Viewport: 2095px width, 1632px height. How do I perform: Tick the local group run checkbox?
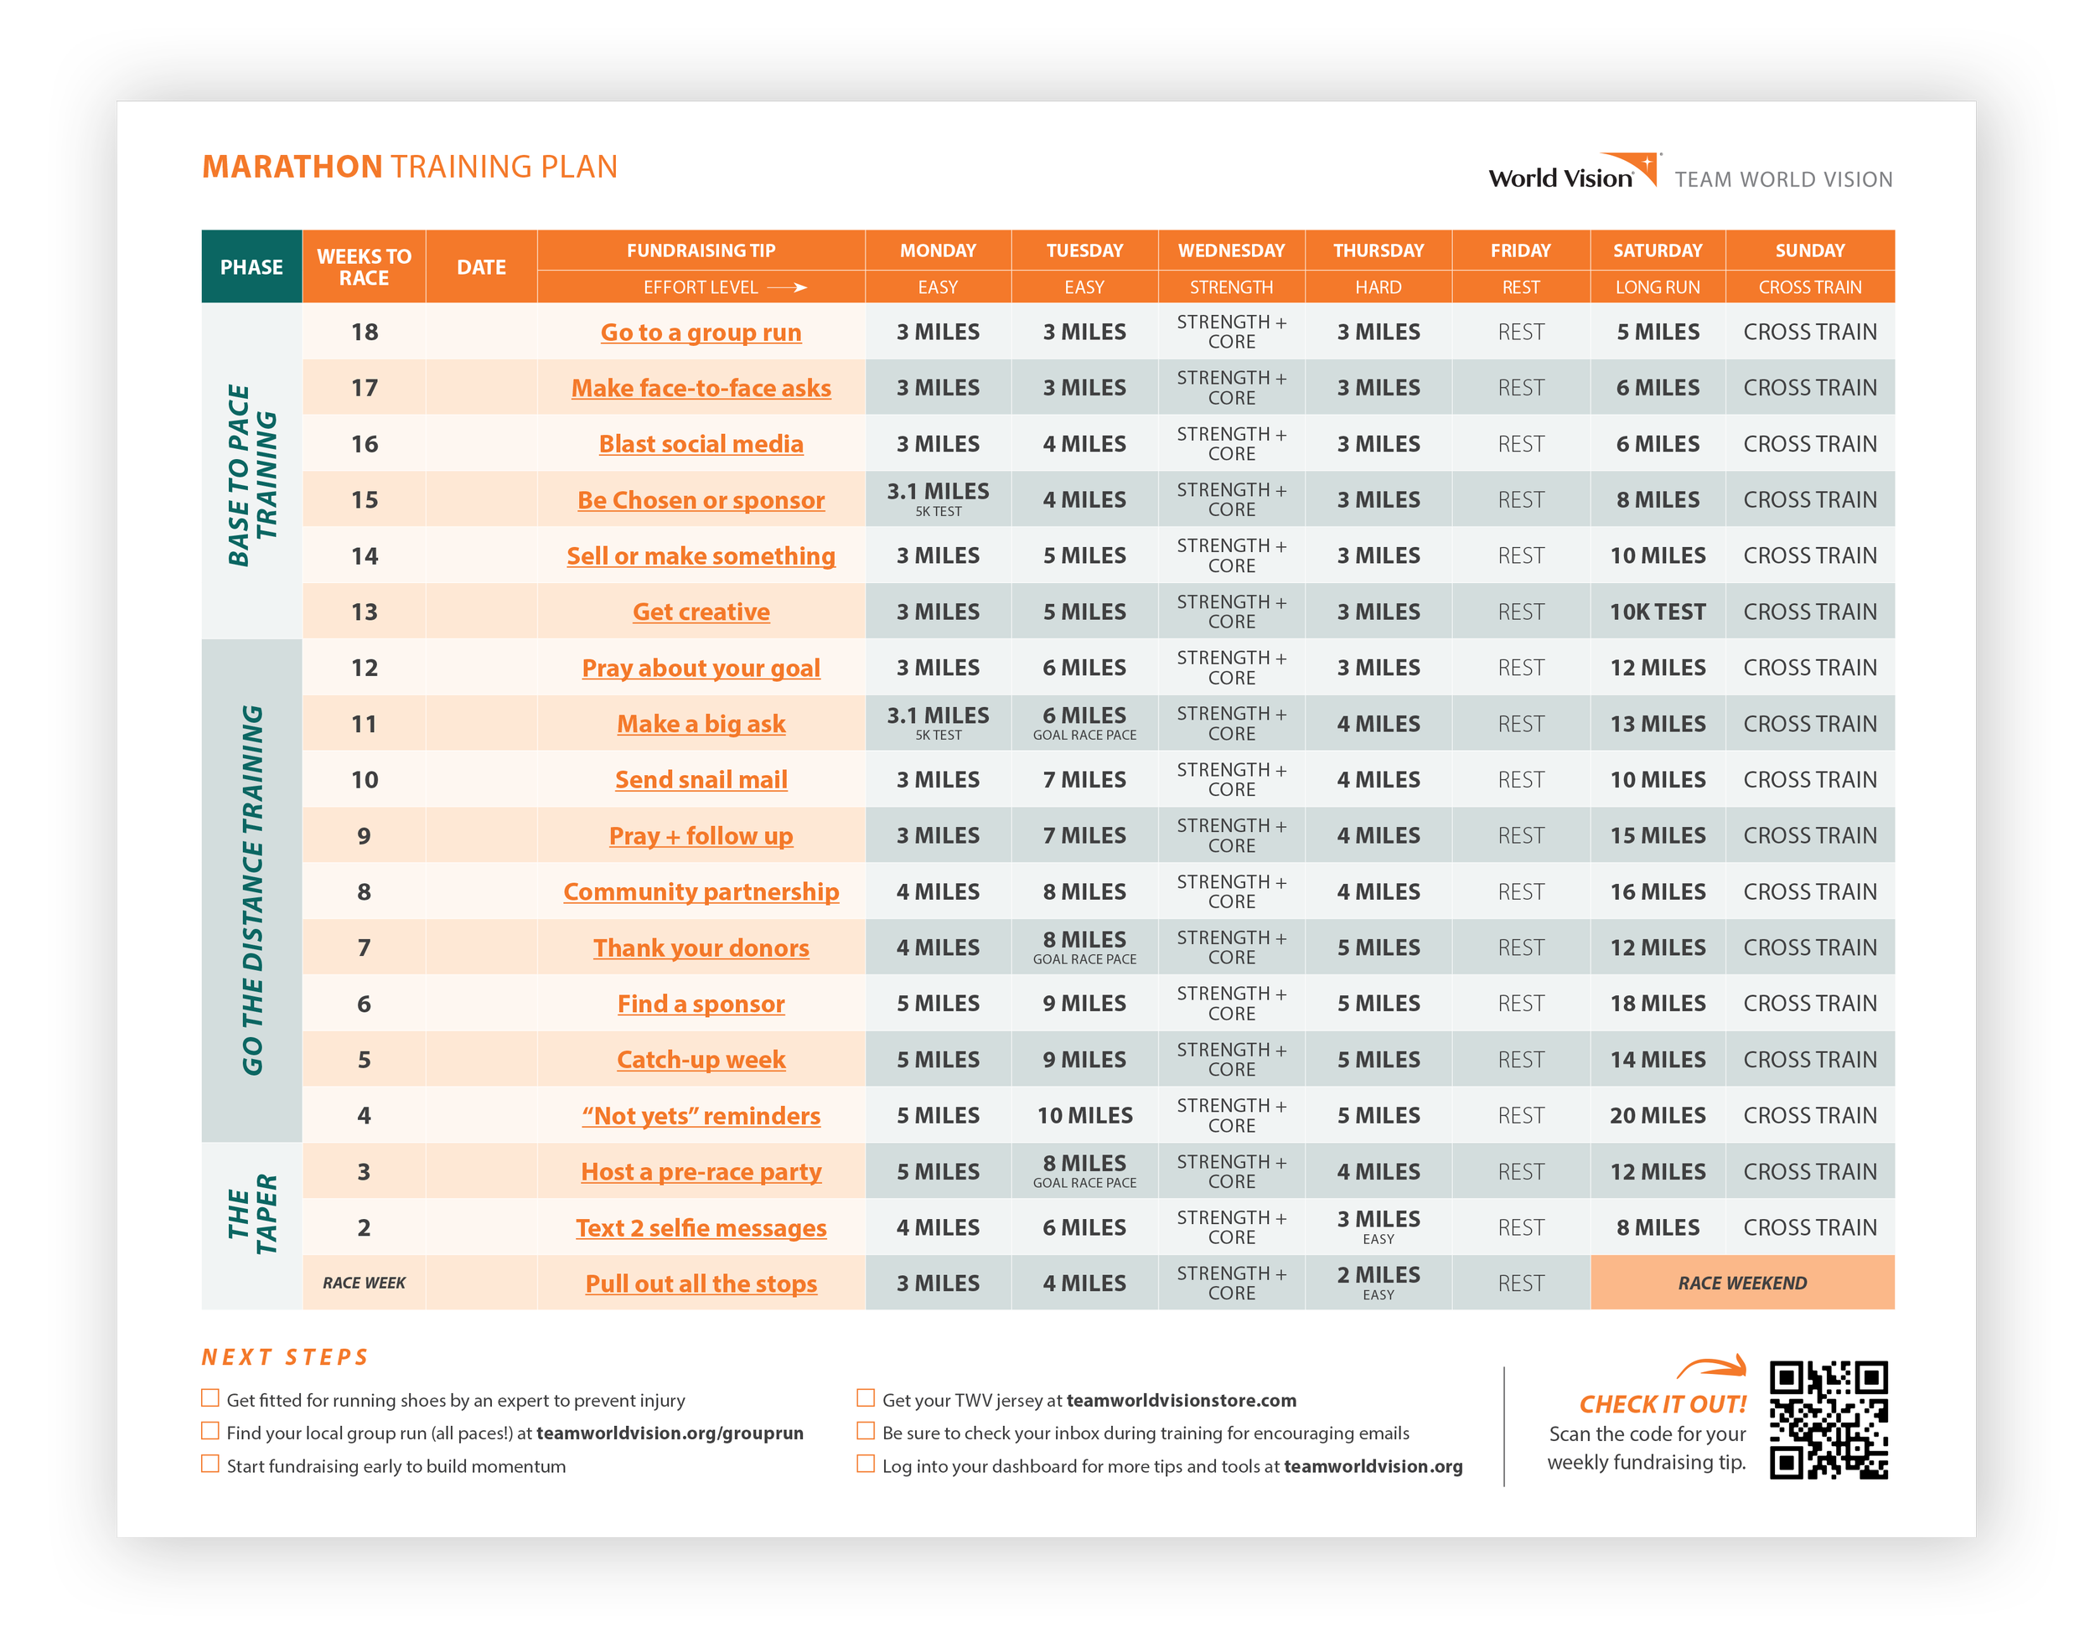[210, 1431]
